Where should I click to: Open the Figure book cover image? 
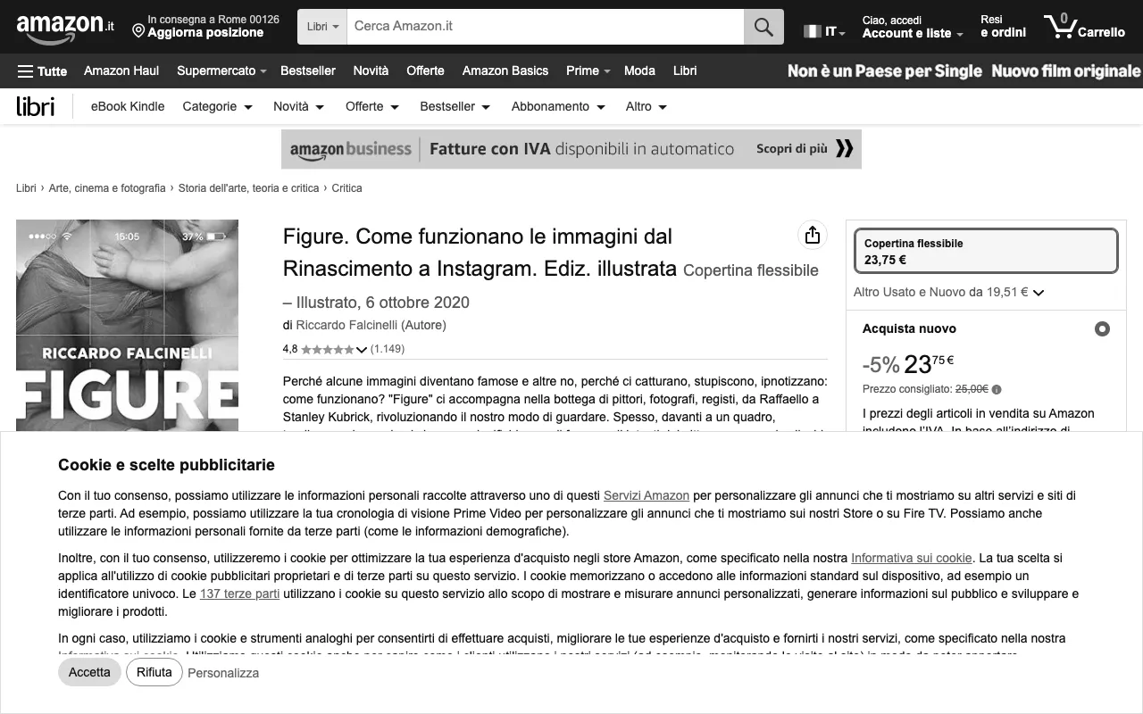tap(127, 326)
